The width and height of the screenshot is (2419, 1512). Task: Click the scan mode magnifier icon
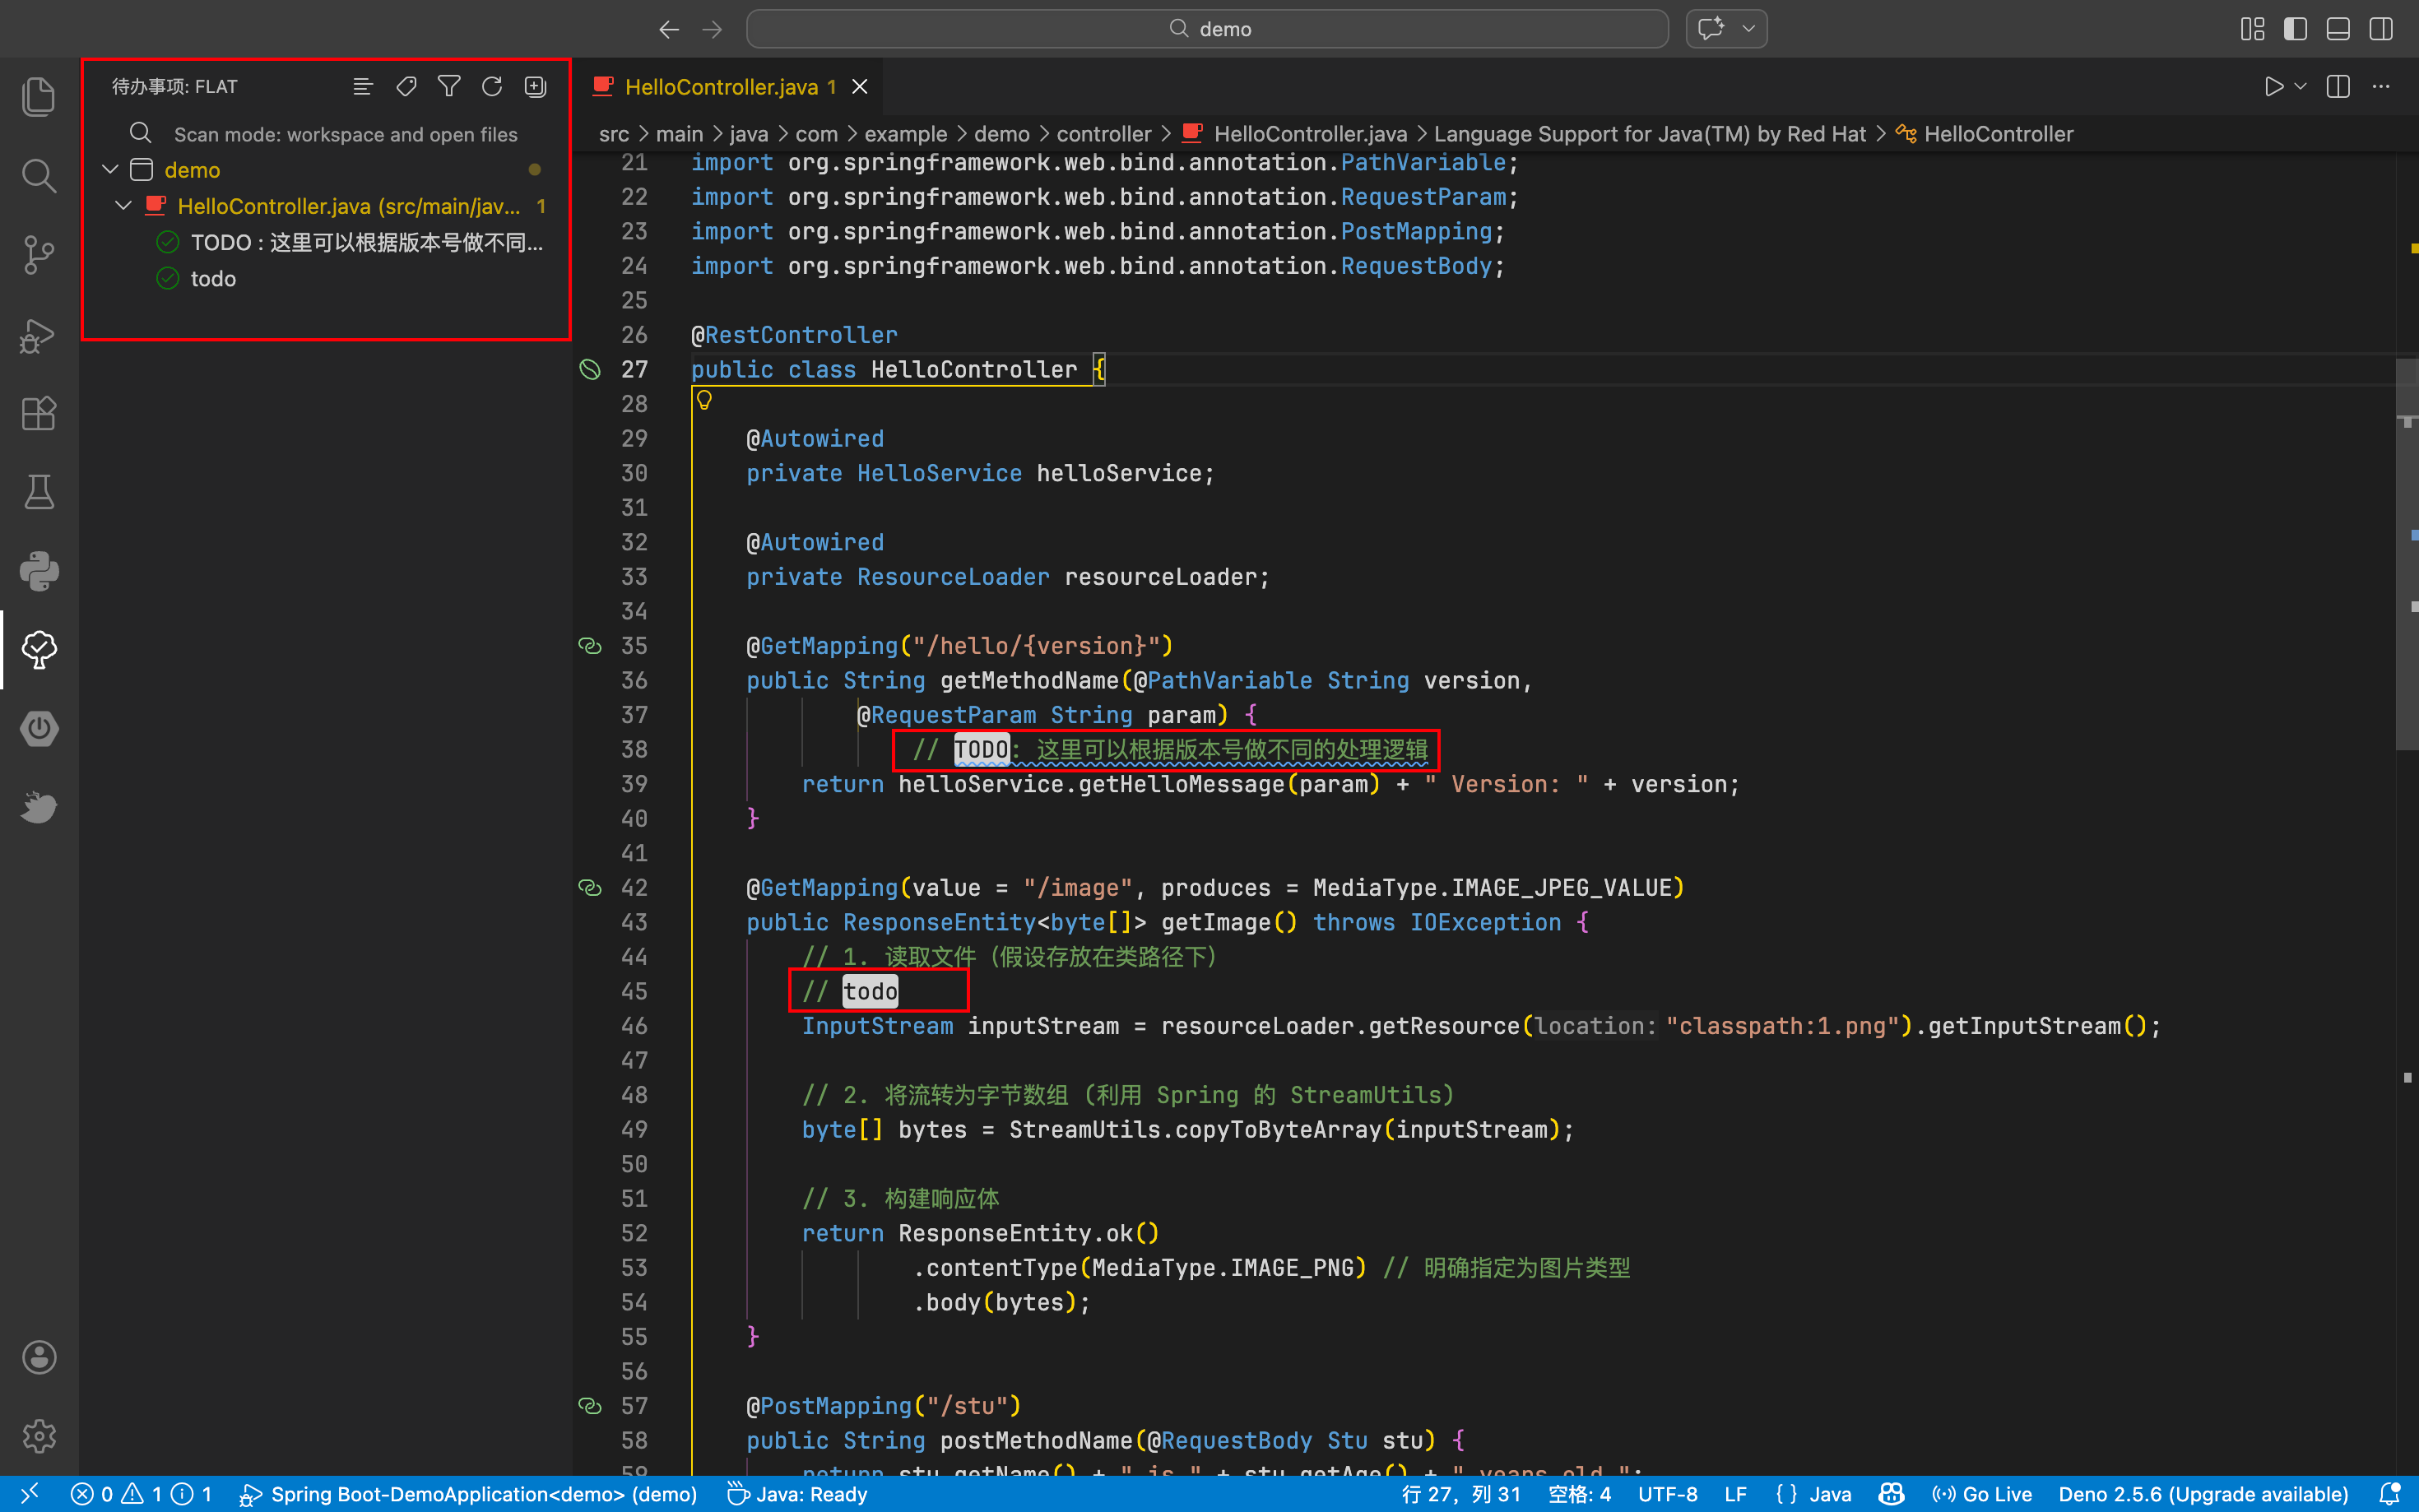(x=141, y=133)
